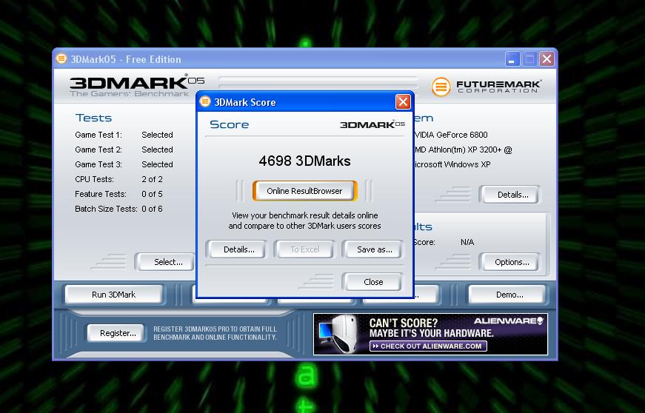Click the 'View your benchmark result details online' text
This screenshot has width=645, height=413.
(305, 215)
